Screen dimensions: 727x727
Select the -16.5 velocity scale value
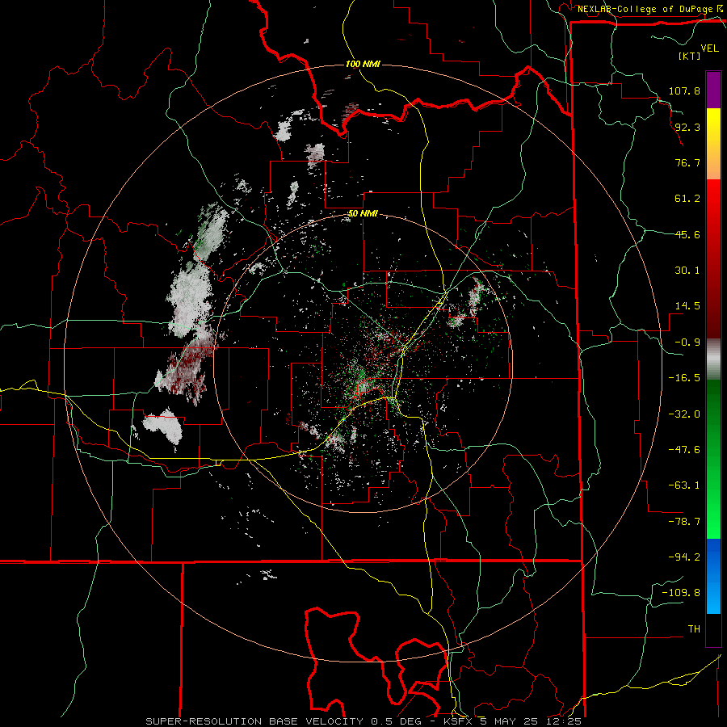(684, 378)
